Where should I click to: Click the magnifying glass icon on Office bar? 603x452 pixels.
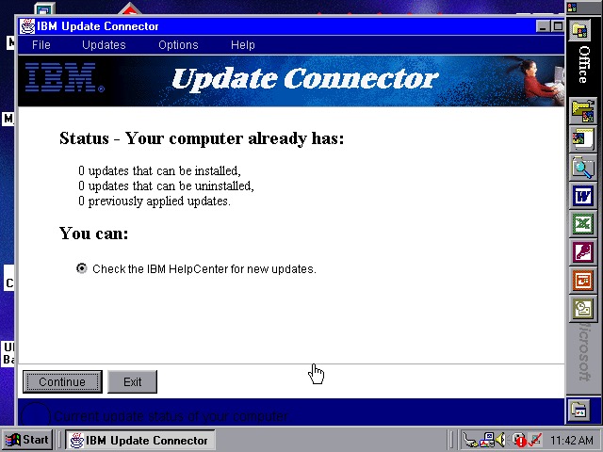[583, 169]
